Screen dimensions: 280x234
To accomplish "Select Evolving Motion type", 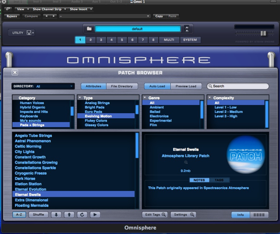I will pyautogui.click(x=106, y=116).
